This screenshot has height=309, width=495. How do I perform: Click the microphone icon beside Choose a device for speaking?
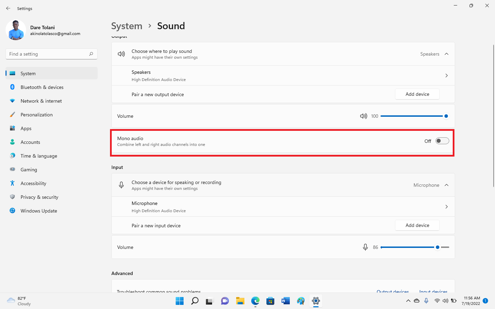click(x=121, y=185)
